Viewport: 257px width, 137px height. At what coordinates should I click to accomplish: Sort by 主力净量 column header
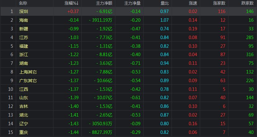pyautogui.click(x=132, y=3)
